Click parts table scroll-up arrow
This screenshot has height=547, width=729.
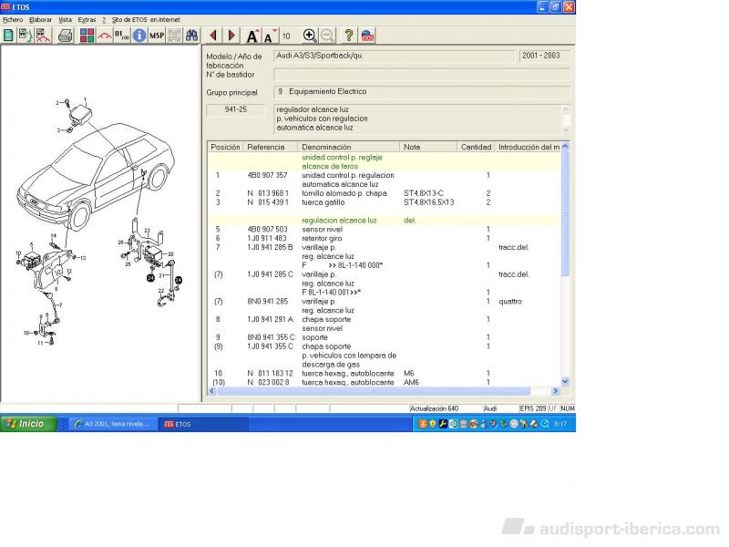coord(565,146)
